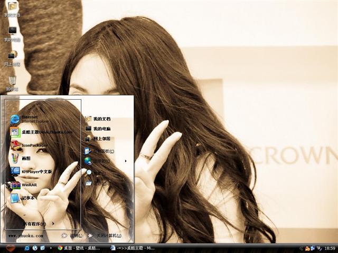Launch Internet Explorer from start menu
The width and height of the screenshot is (338, 253).
click(x=30, y=119)
